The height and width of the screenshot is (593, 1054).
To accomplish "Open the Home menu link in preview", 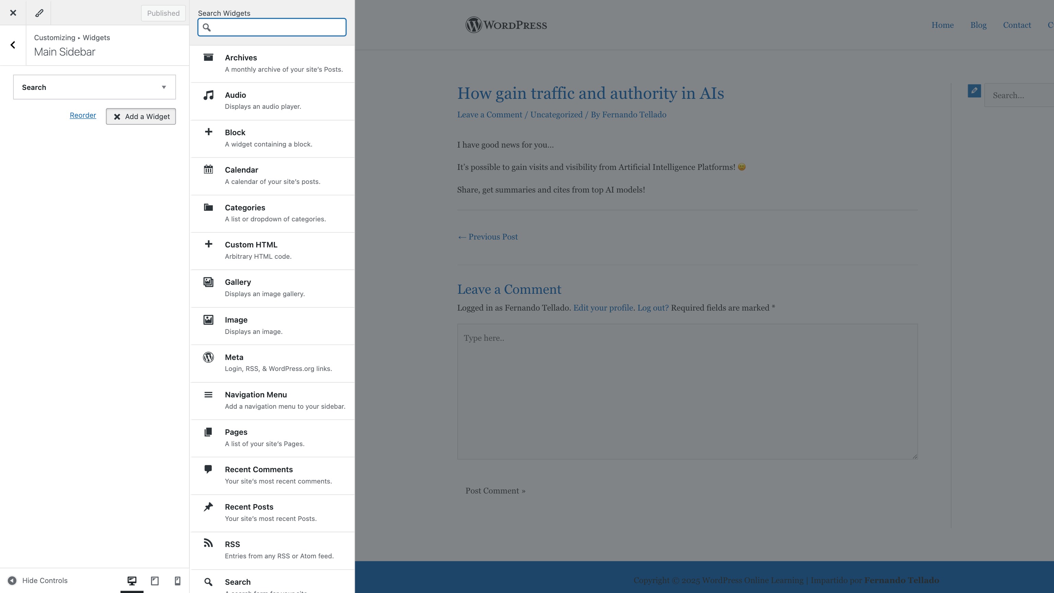I will pyautogui.click(x=942, y=25).
